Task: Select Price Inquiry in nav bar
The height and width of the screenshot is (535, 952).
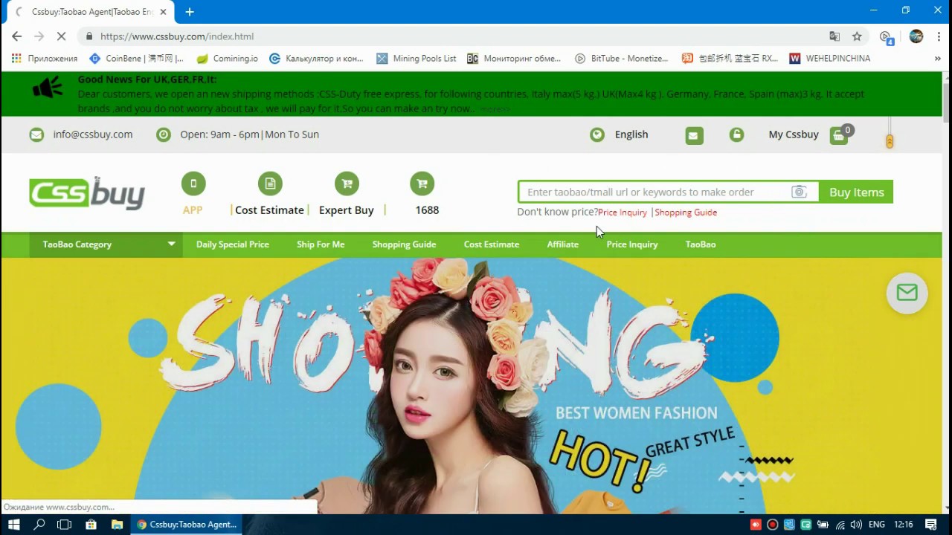Action: click(632, 244)
